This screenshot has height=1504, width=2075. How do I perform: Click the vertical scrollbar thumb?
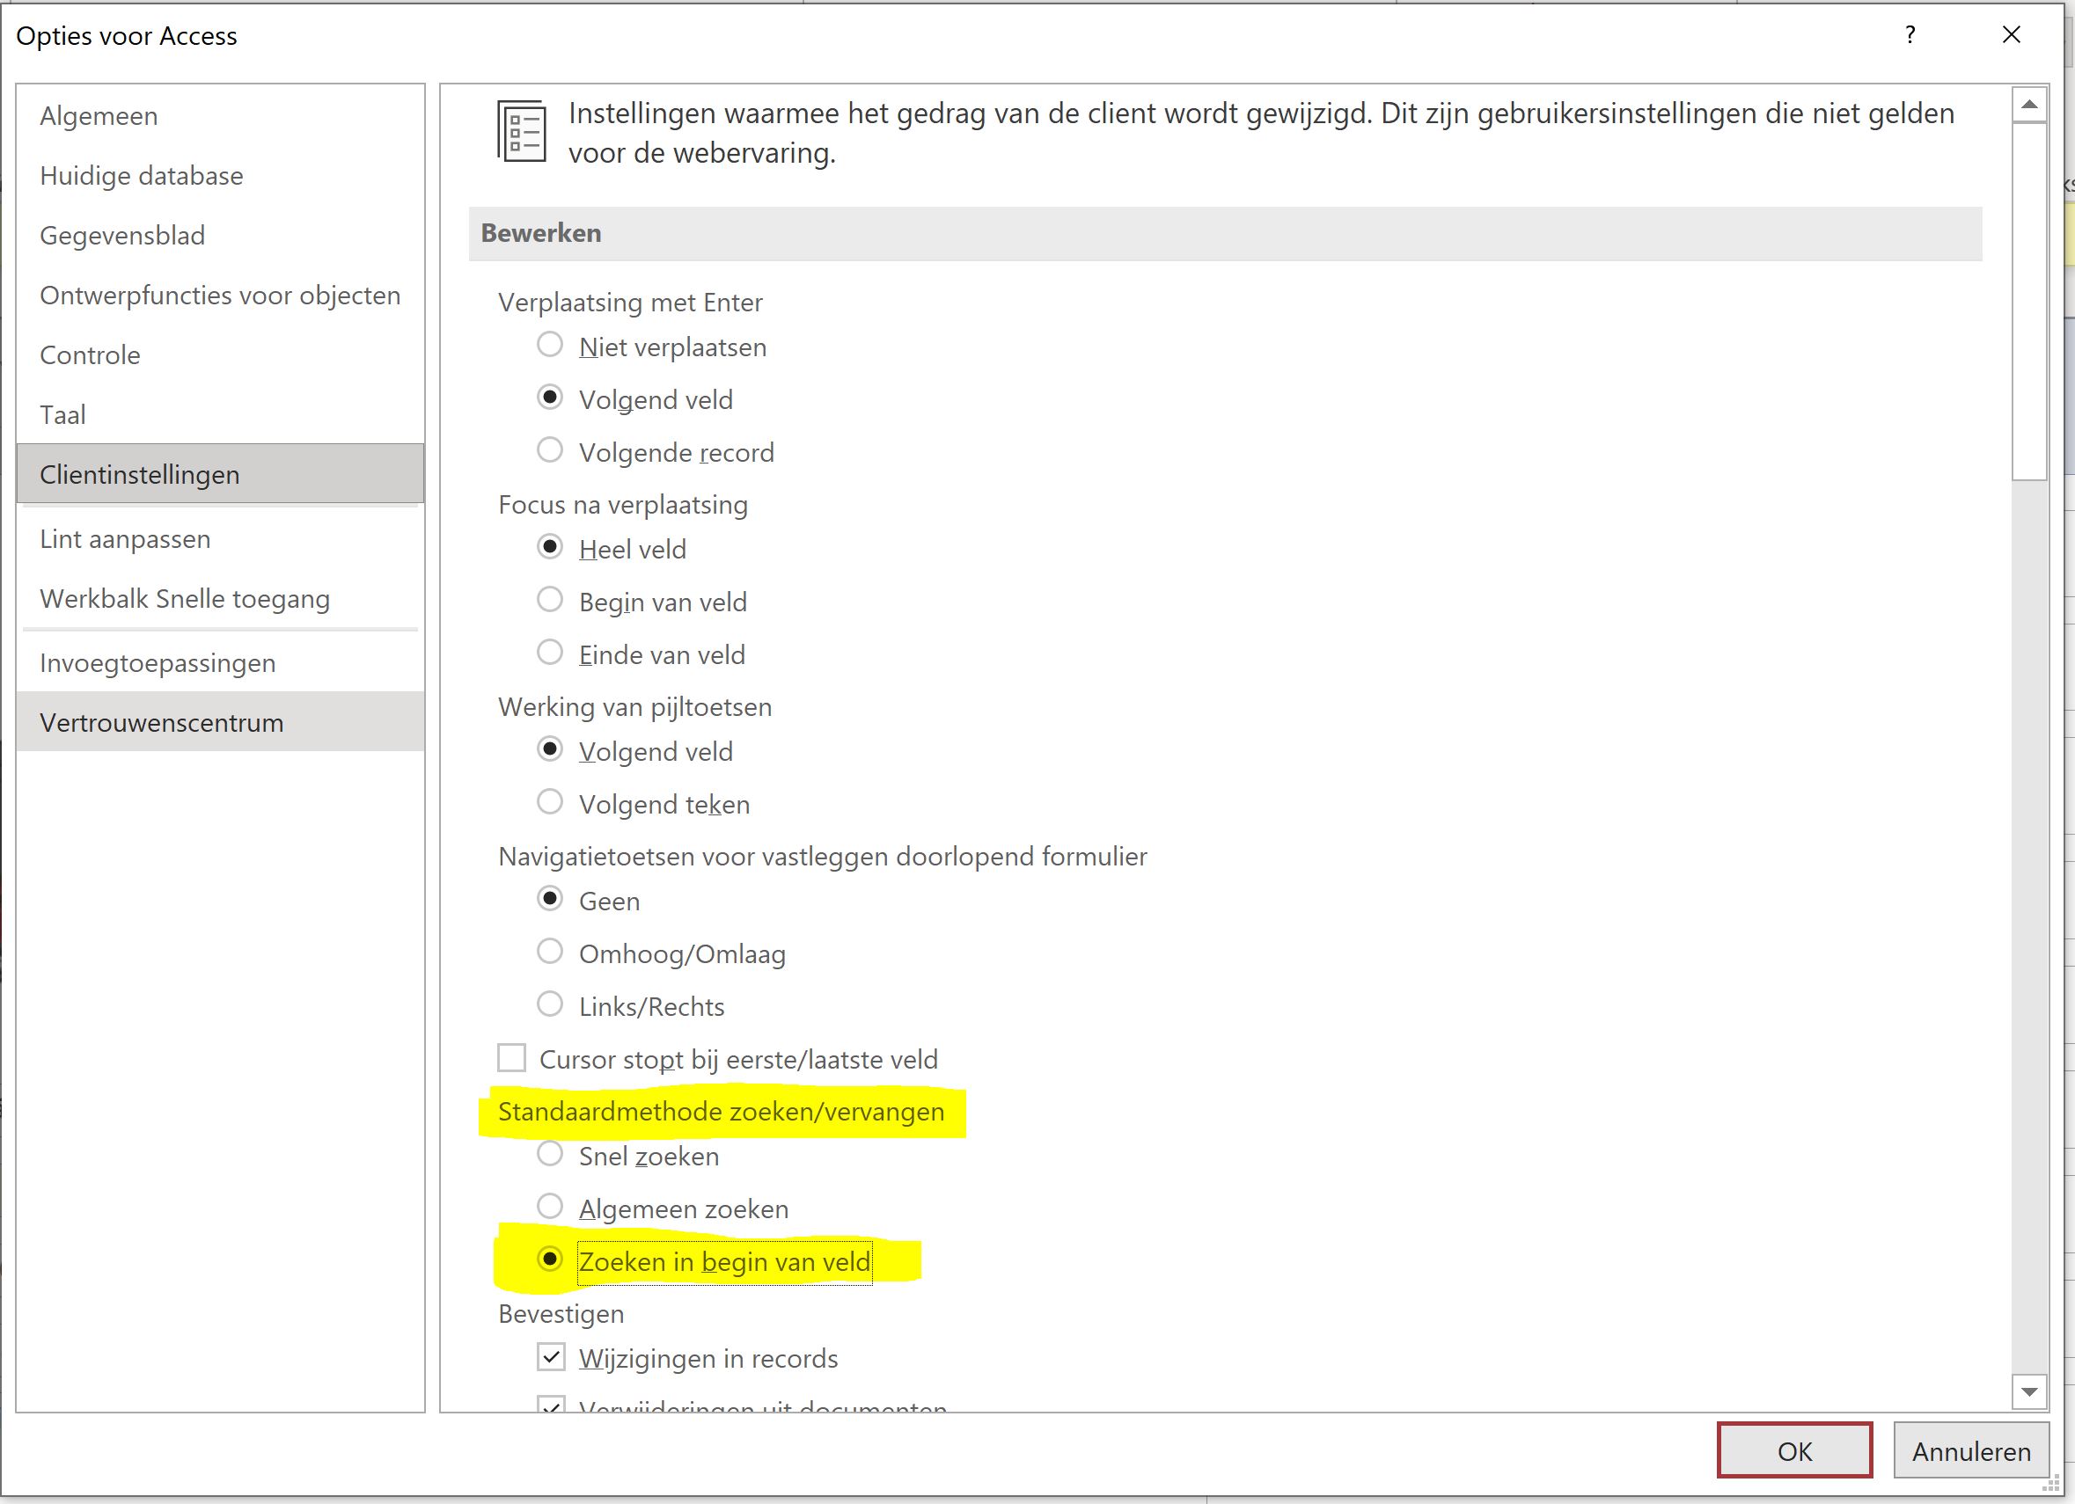(2029, 301)
